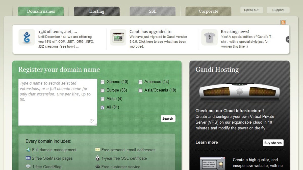Click the Buy shares button
303x170 pixels.
(273, 143)
